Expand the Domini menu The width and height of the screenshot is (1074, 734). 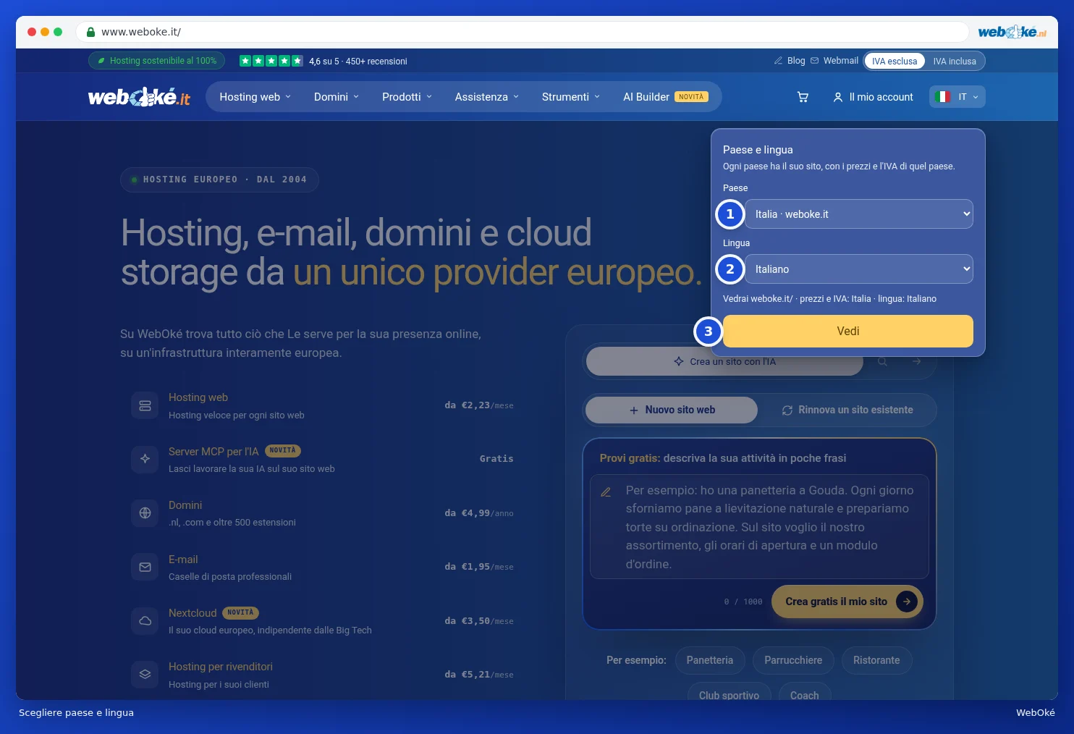pyautogui.click(x=337, y=97)
